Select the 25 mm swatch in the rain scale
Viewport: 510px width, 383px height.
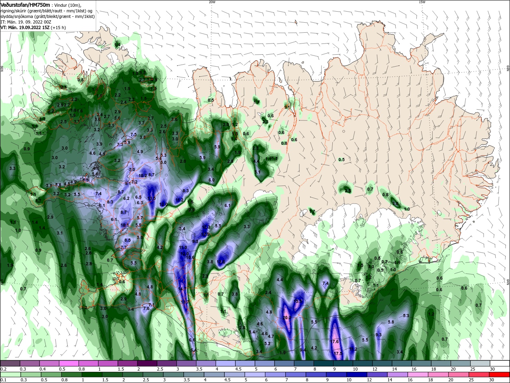coord(480,374)
